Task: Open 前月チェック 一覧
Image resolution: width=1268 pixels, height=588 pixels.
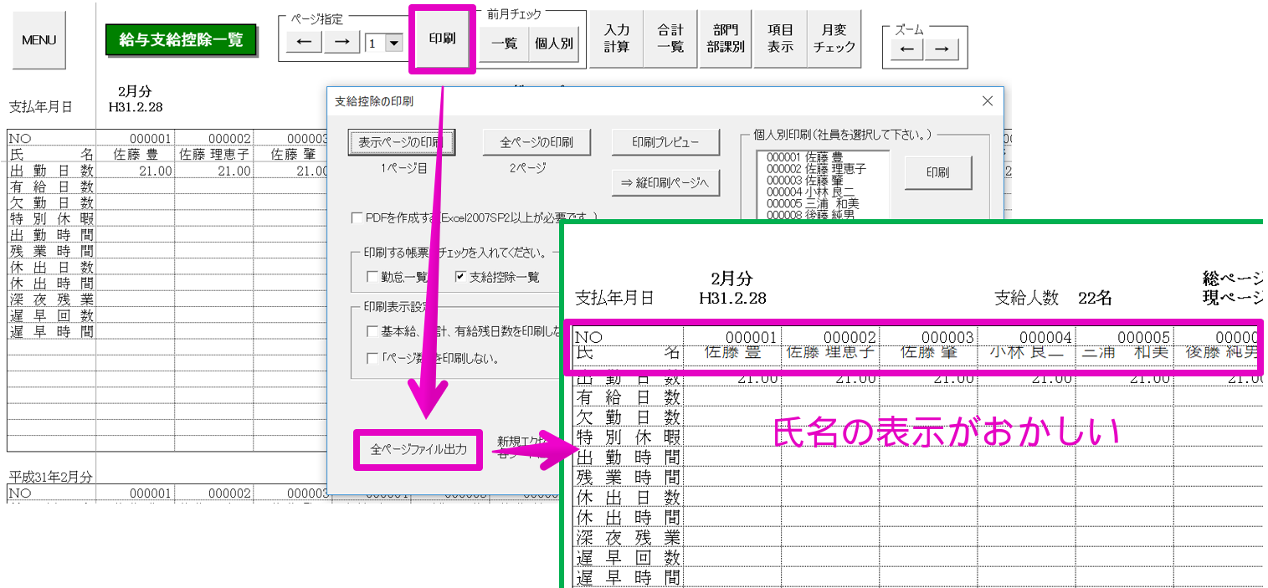Action: click(504, 44)
